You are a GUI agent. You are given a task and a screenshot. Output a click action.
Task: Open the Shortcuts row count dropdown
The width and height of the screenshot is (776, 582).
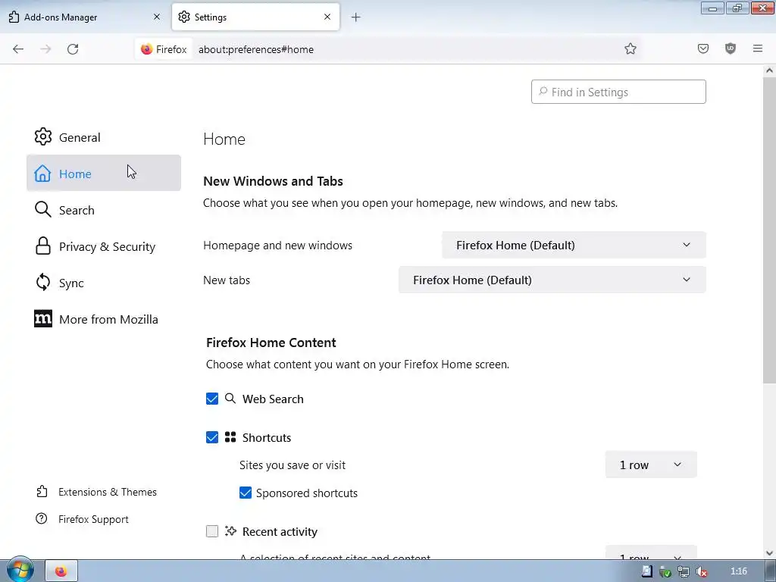tap(651, 465)
